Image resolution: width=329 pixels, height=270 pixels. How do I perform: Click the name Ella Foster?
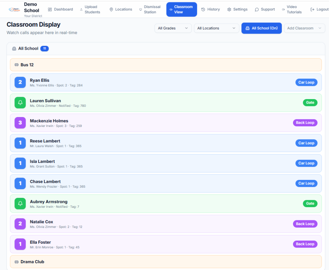point(40,242)
